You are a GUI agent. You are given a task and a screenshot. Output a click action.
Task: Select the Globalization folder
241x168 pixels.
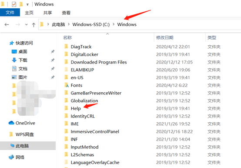[x=84, y=101]
